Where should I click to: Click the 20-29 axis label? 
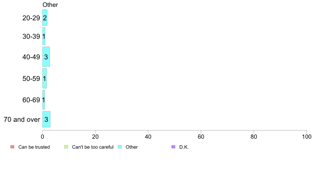(x=31, y=18)
